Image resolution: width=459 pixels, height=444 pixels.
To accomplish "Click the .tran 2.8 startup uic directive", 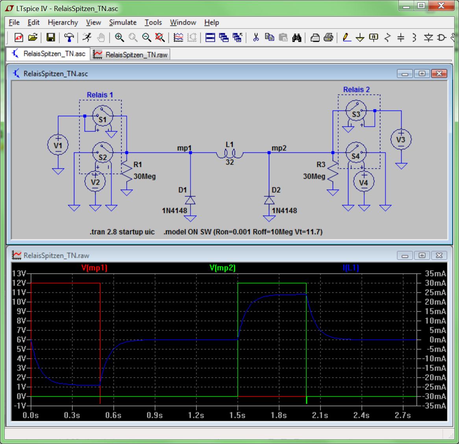I will click(122, 232).
